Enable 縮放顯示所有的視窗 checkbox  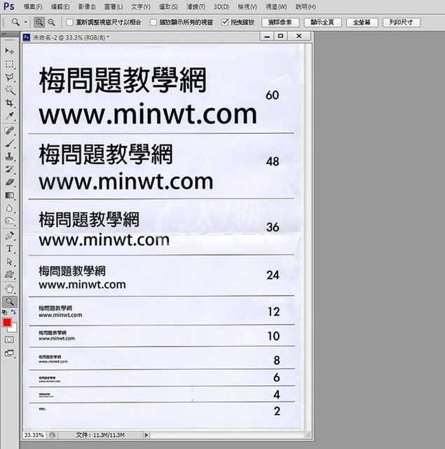pos(153,22)
